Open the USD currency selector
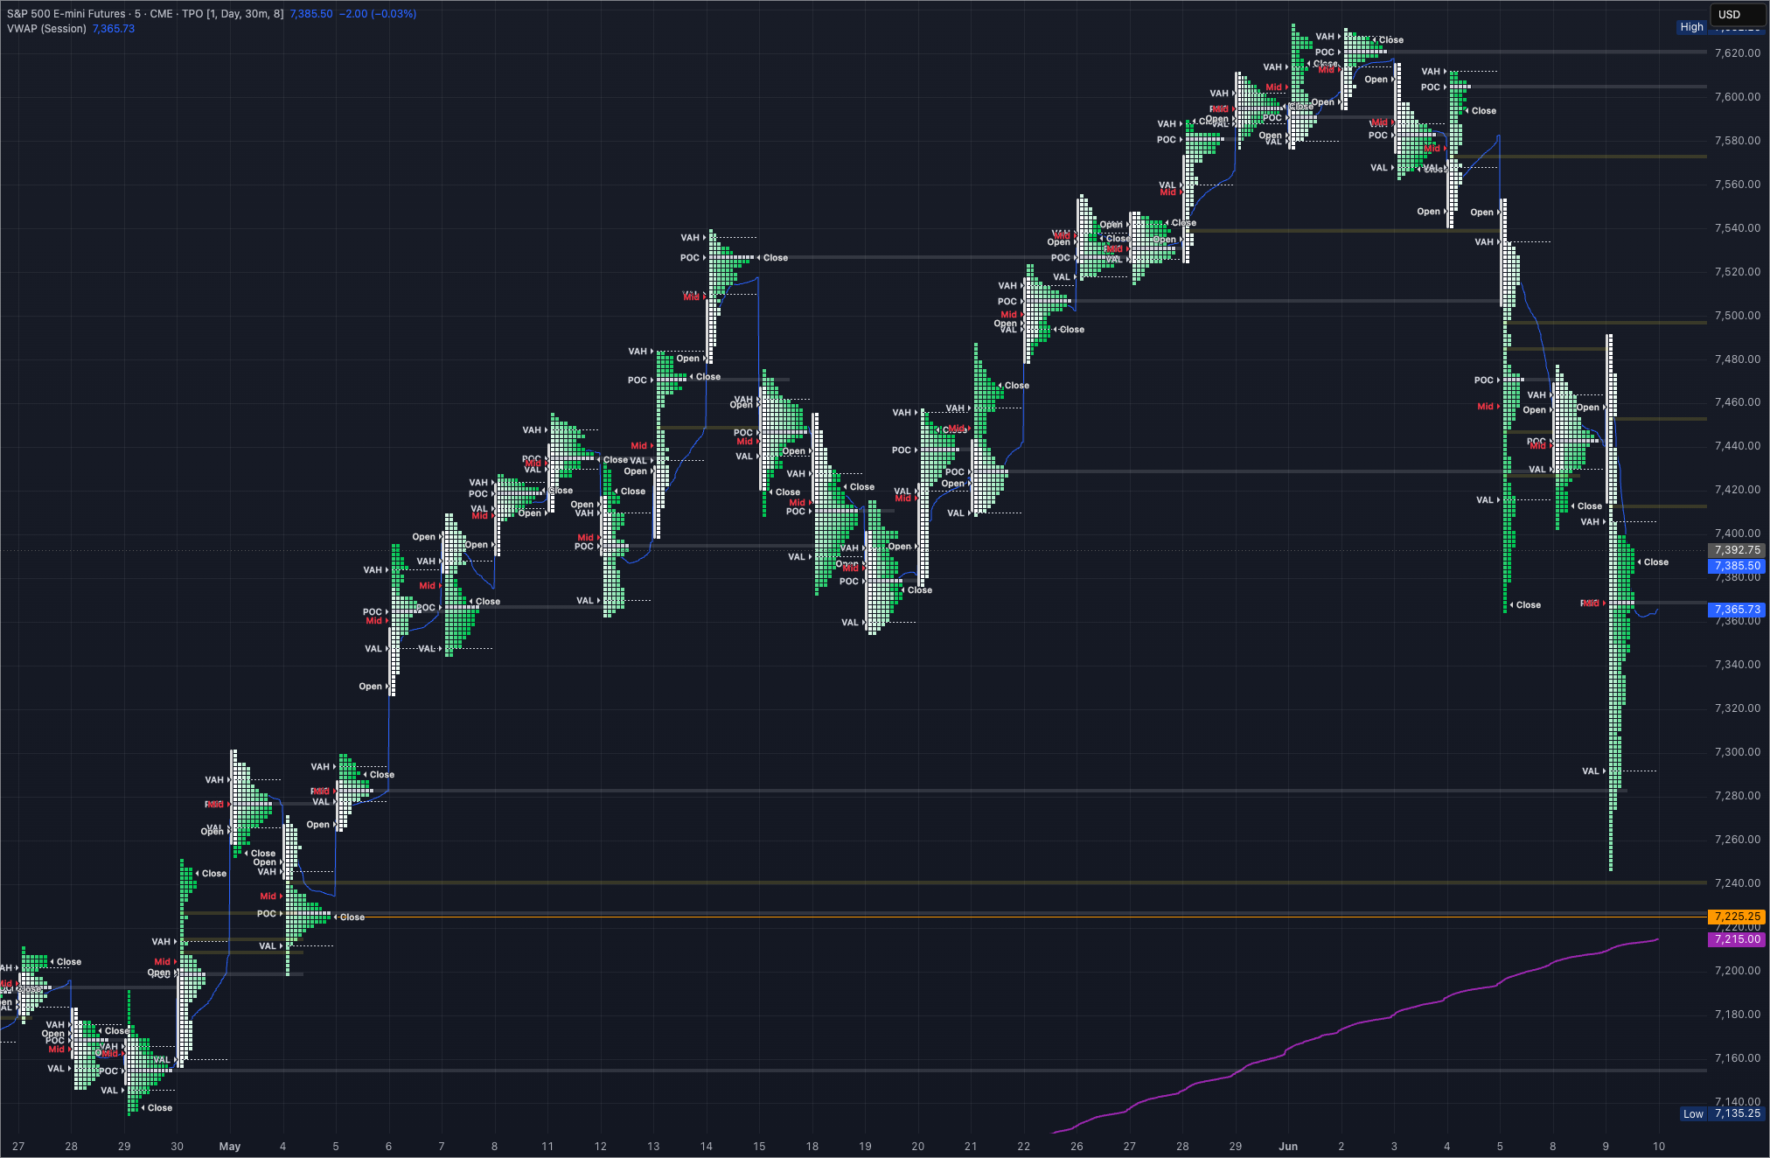 pos(1738,14)
